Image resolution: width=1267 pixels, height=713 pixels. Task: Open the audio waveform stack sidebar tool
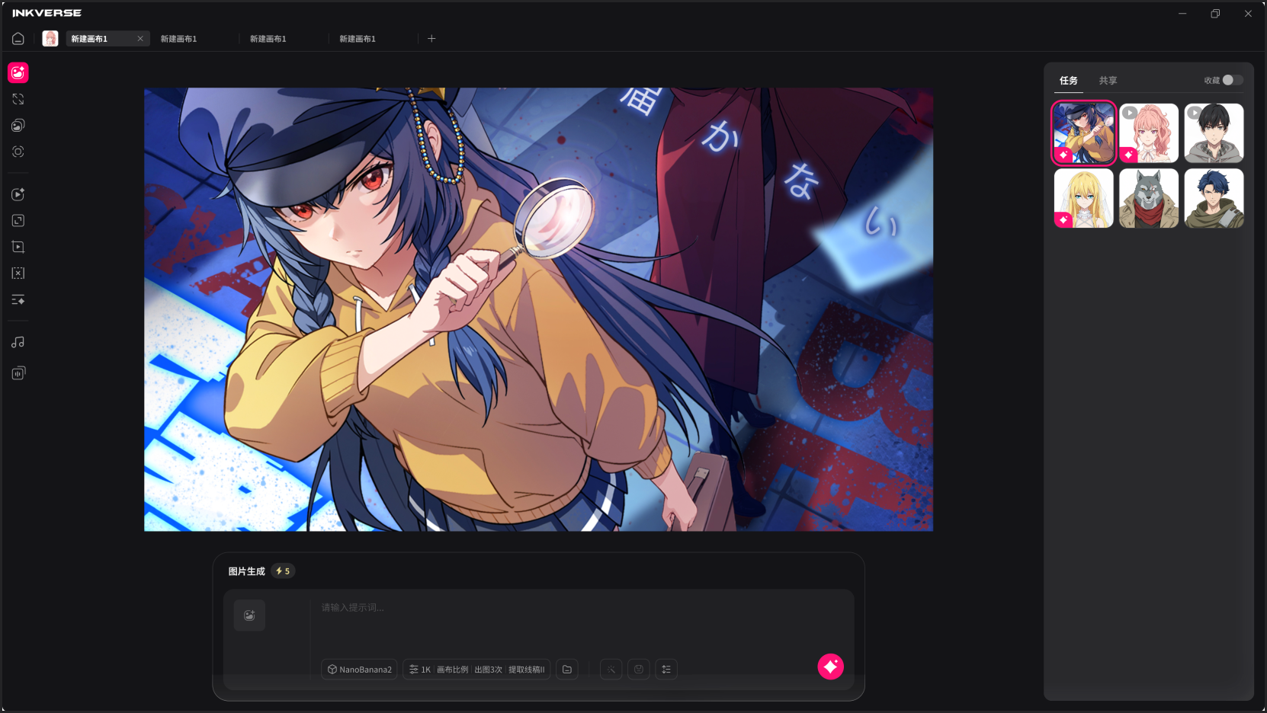(18, 373)
